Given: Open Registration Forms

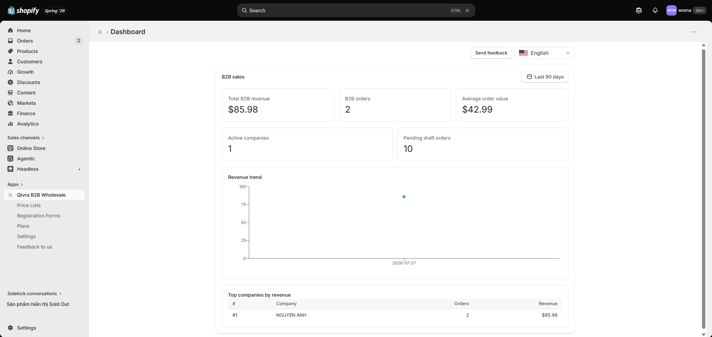Looking at the screenshot, I should point(39,216).
